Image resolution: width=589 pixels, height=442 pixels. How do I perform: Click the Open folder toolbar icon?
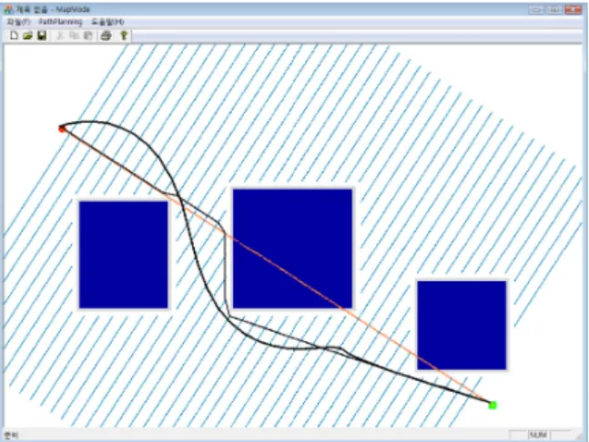[28, 35]
